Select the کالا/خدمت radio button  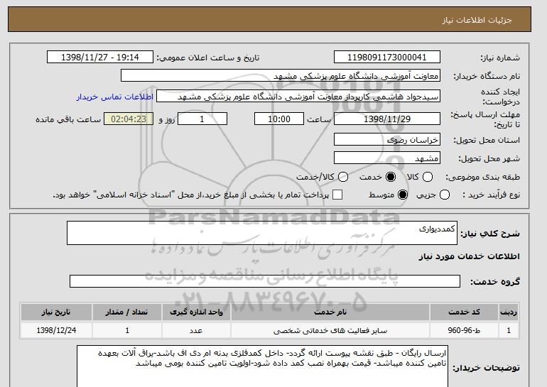tap(343, 177)
